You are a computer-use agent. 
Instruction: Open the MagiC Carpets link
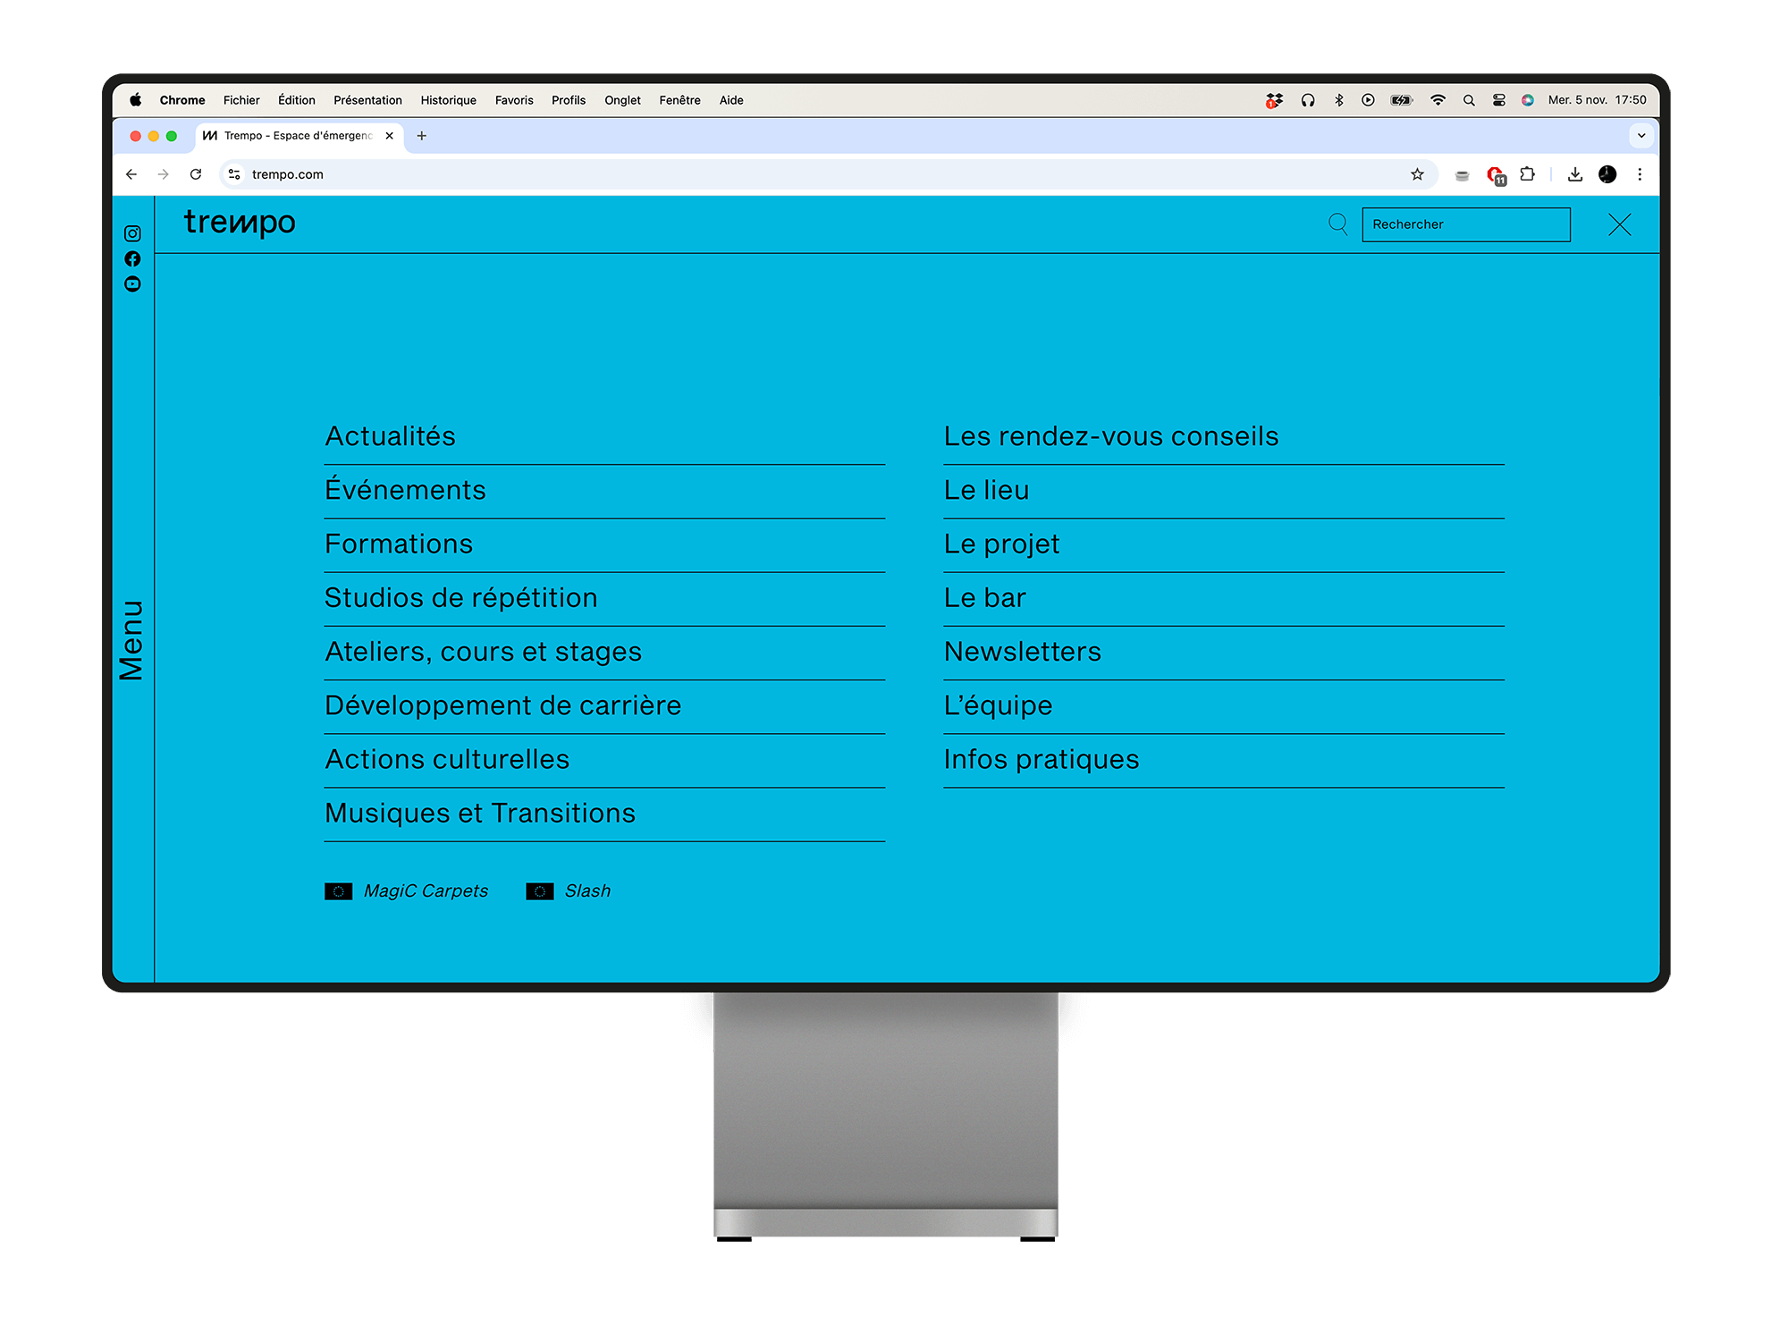[x=426, y=890]
